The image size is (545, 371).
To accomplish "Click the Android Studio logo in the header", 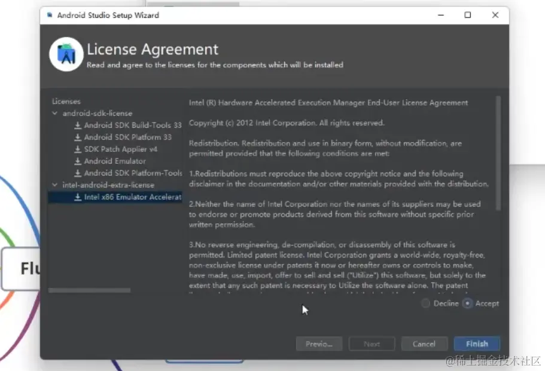I will pos(66,54).
